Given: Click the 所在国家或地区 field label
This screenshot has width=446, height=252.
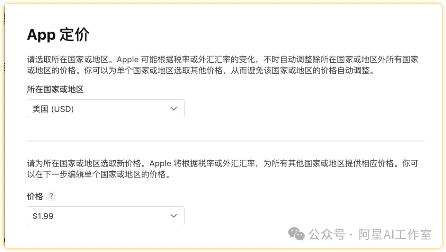Looking at the screenshot, I should pyautogui.click(x=55, y=89).
